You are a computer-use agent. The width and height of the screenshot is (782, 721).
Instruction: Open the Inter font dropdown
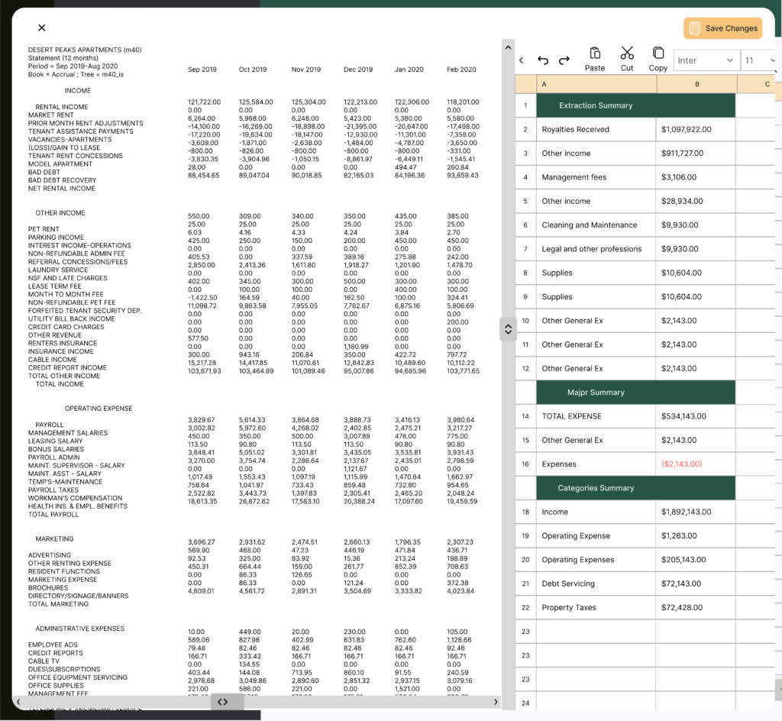pos(706,60)
